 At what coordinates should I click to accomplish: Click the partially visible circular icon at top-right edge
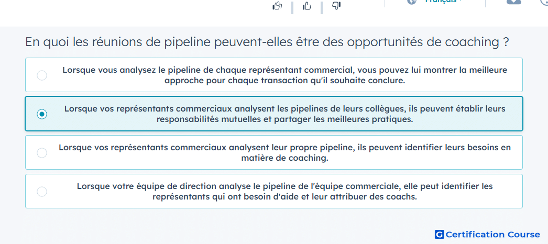point(544,3)
